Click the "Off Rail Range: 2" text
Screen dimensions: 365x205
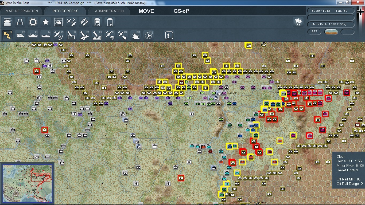pyautogui.click(x=350, y=184)
